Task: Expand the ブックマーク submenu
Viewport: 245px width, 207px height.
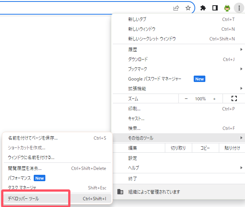Action: pos(179,69)
